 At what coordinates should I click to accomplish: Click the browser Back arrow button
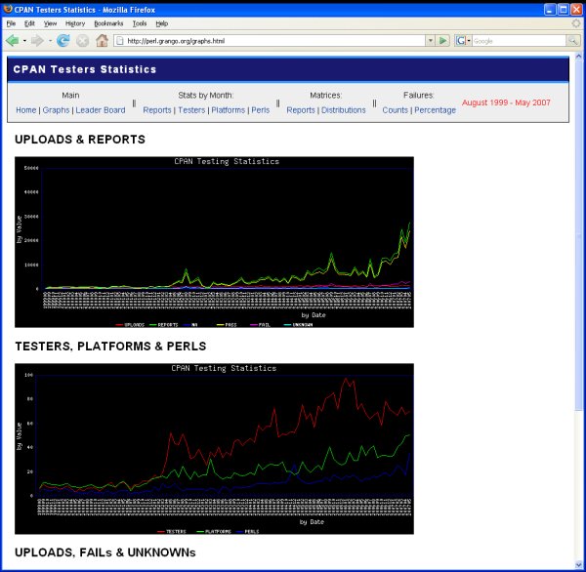point(13,41)
